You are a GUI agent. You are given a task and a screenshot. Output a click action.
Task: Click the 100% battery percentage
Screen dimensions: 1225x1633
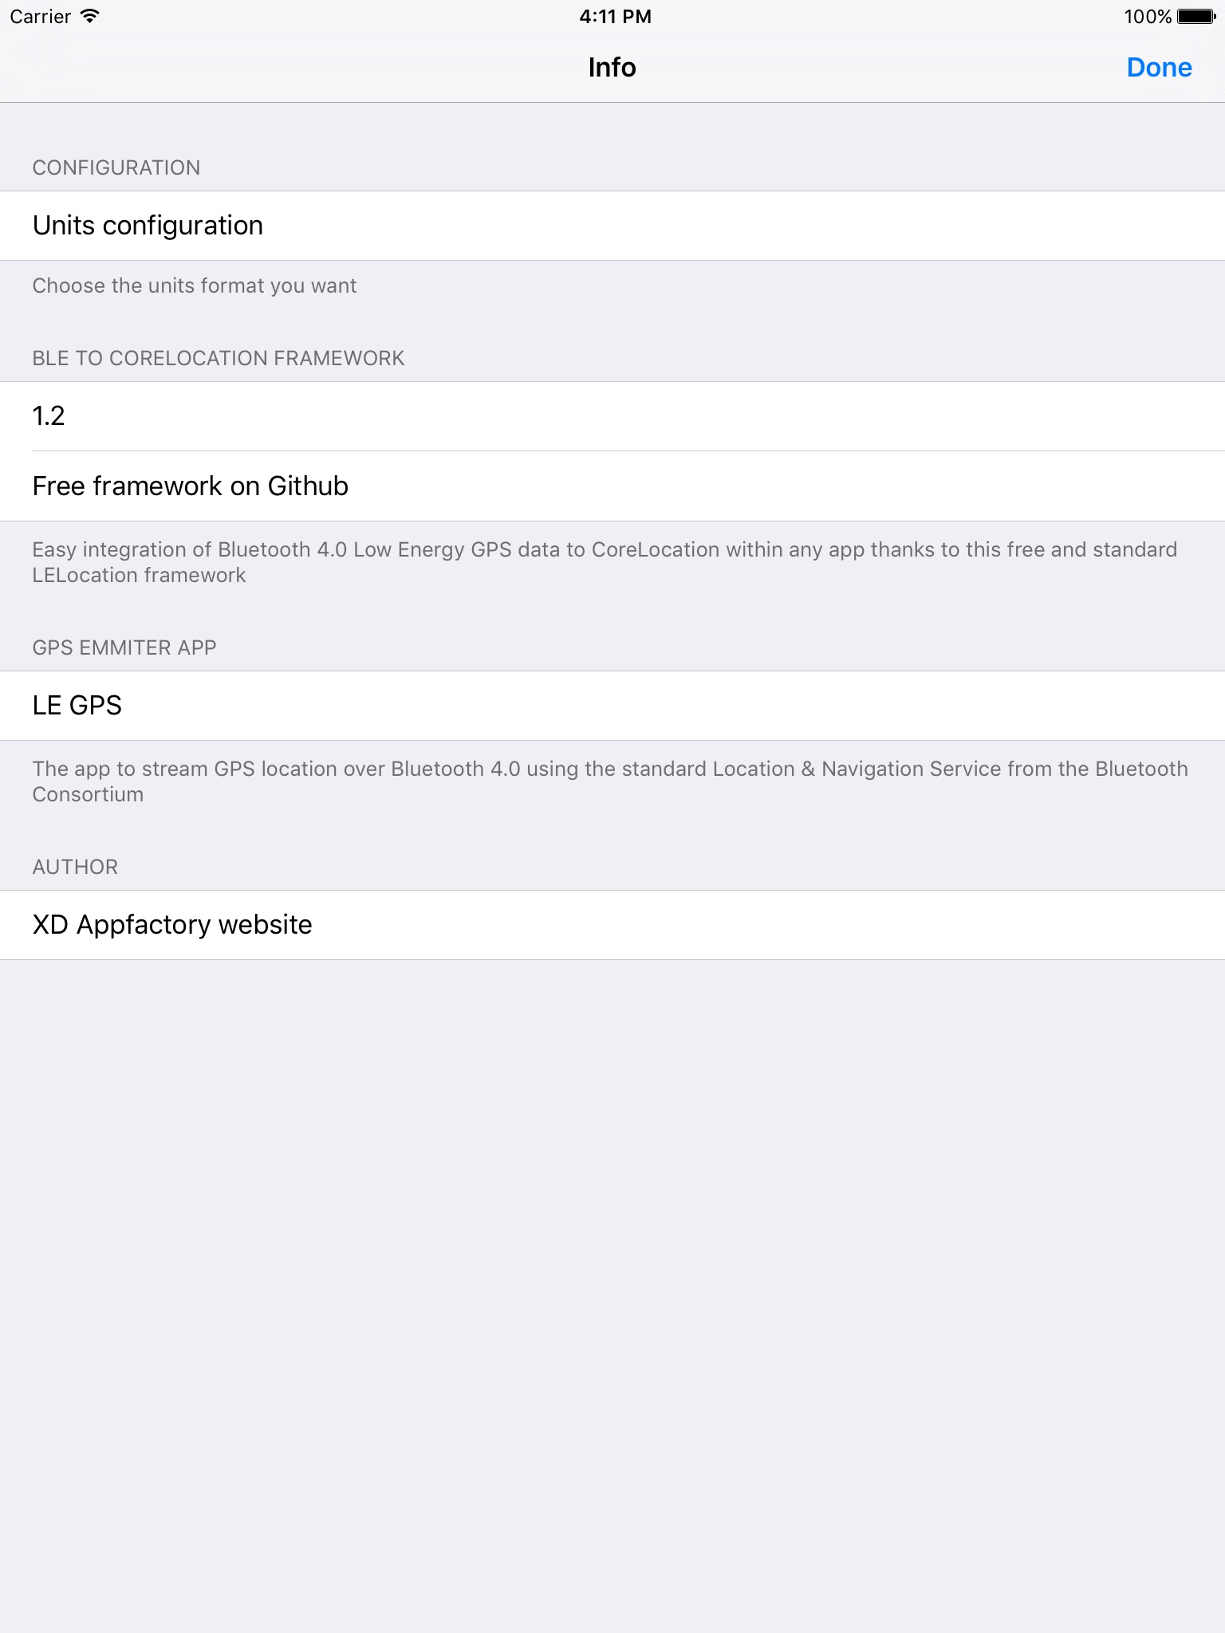1148,17
